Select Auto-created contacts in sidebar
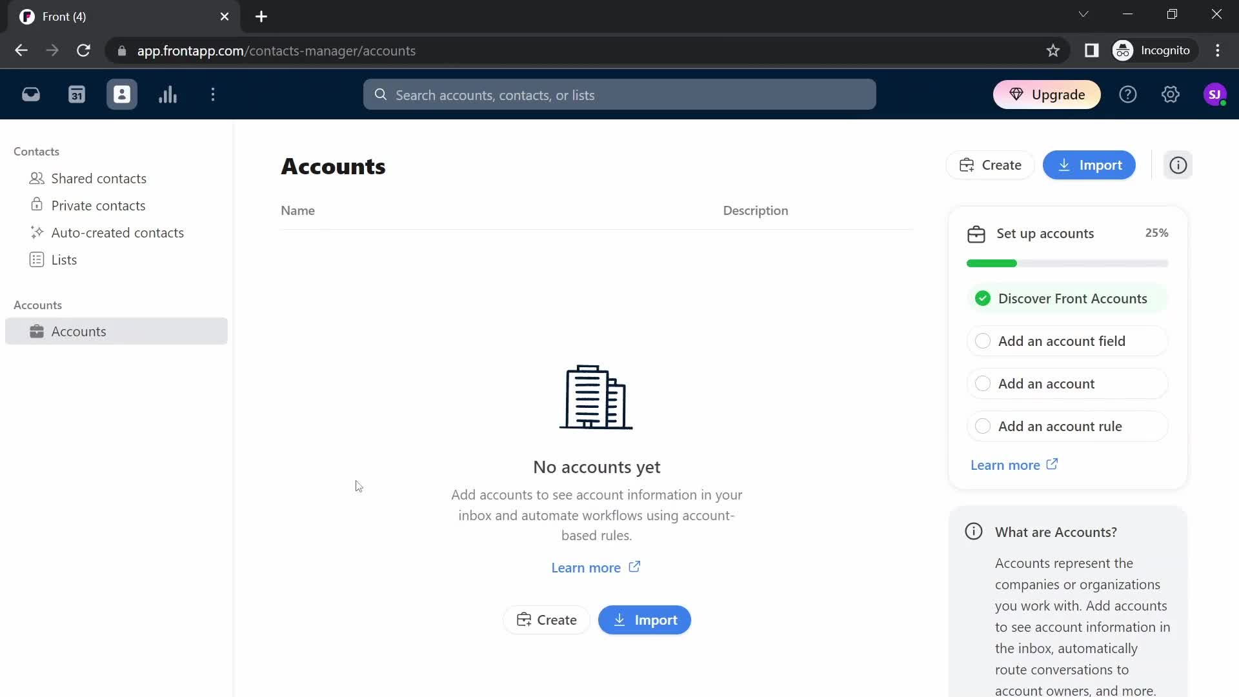Viewport: 1239px width, 697px height. tap(117, 232)
